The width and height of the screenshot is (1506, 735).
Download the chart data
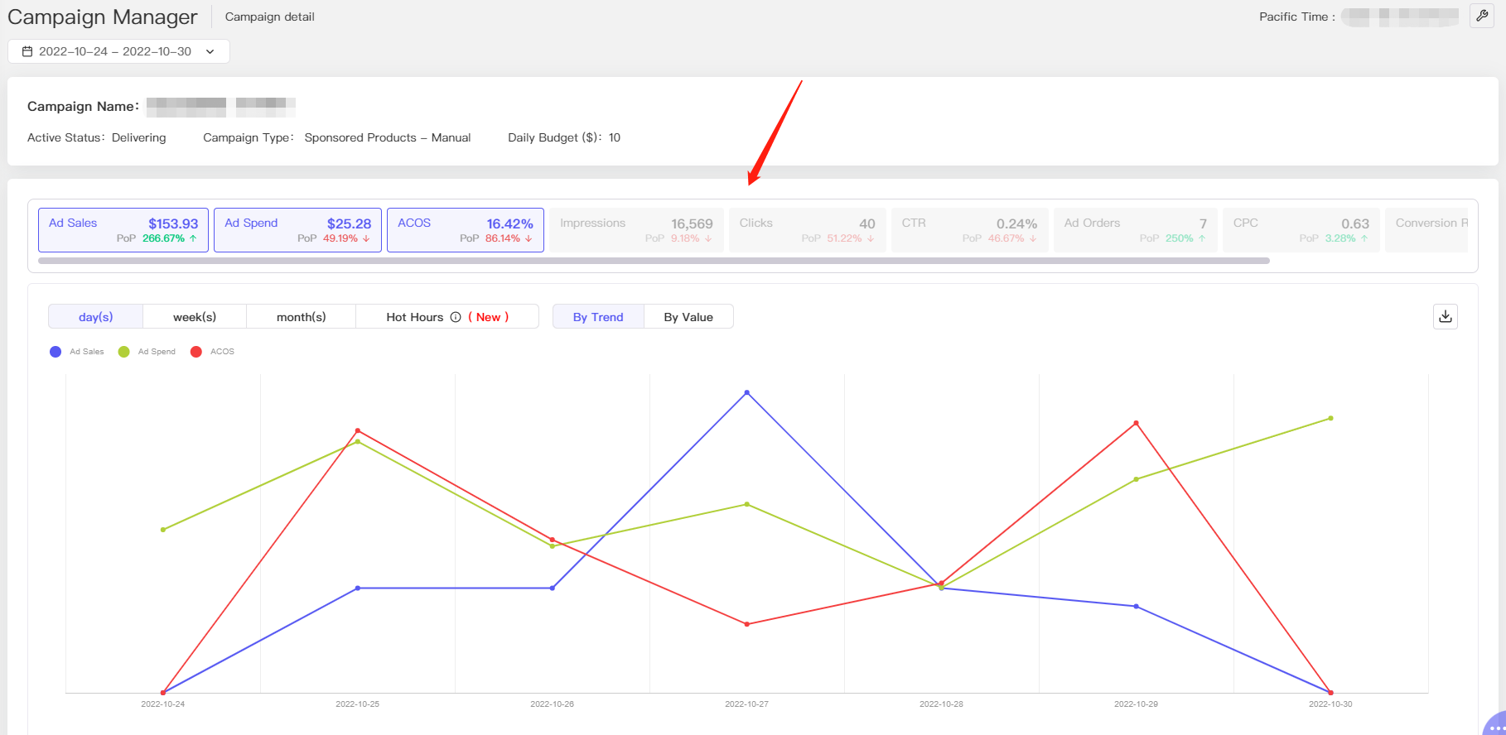(1446, 316)
